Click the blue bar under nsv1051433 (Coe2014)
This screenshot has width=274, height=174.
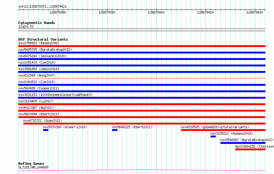[142, 65]
